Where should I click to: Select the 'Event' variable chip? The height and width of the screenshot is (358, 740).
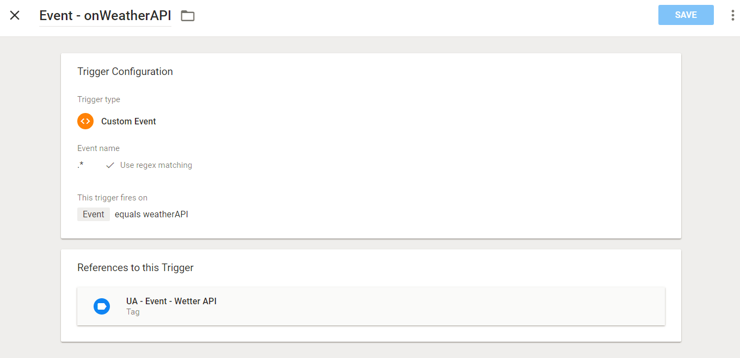tap(94, 214)
